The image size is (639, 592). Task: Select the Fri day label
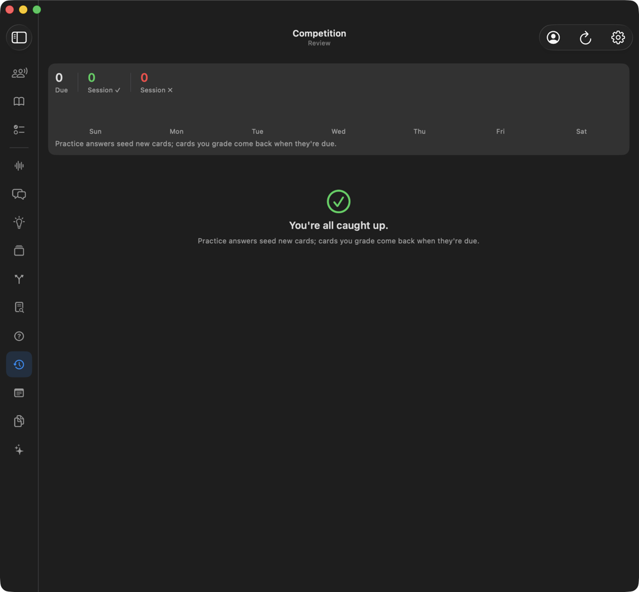tap(501, 131)
